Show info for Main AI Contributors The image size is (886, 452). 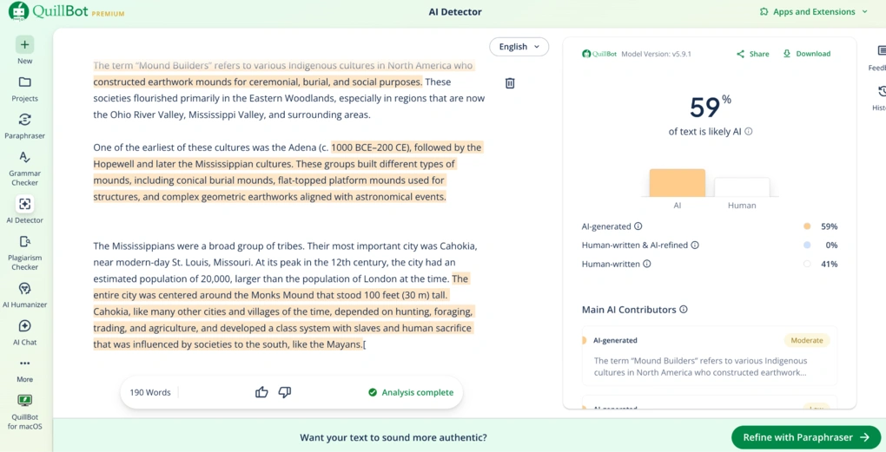pos(683,310)
